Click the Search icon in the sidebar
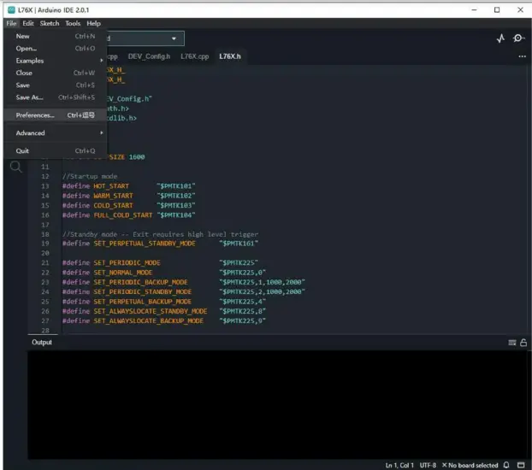This screenshot has width=532, height=470. coord(15,167)
